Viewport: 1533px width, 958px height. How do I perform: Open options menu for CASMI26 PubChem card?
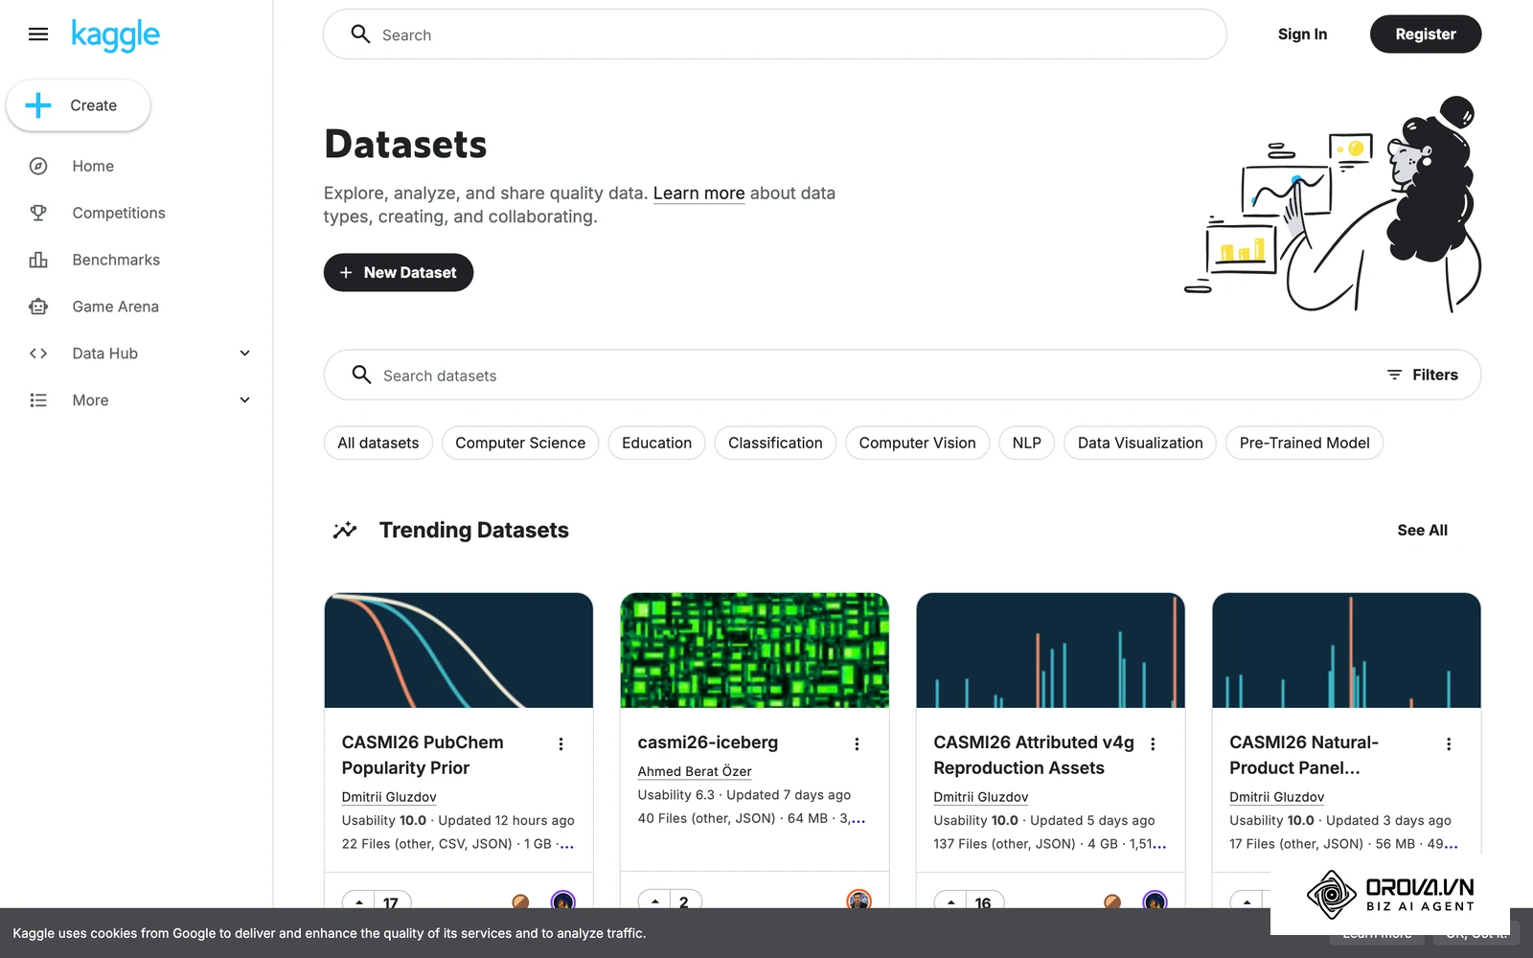click(x=561, y=744)
